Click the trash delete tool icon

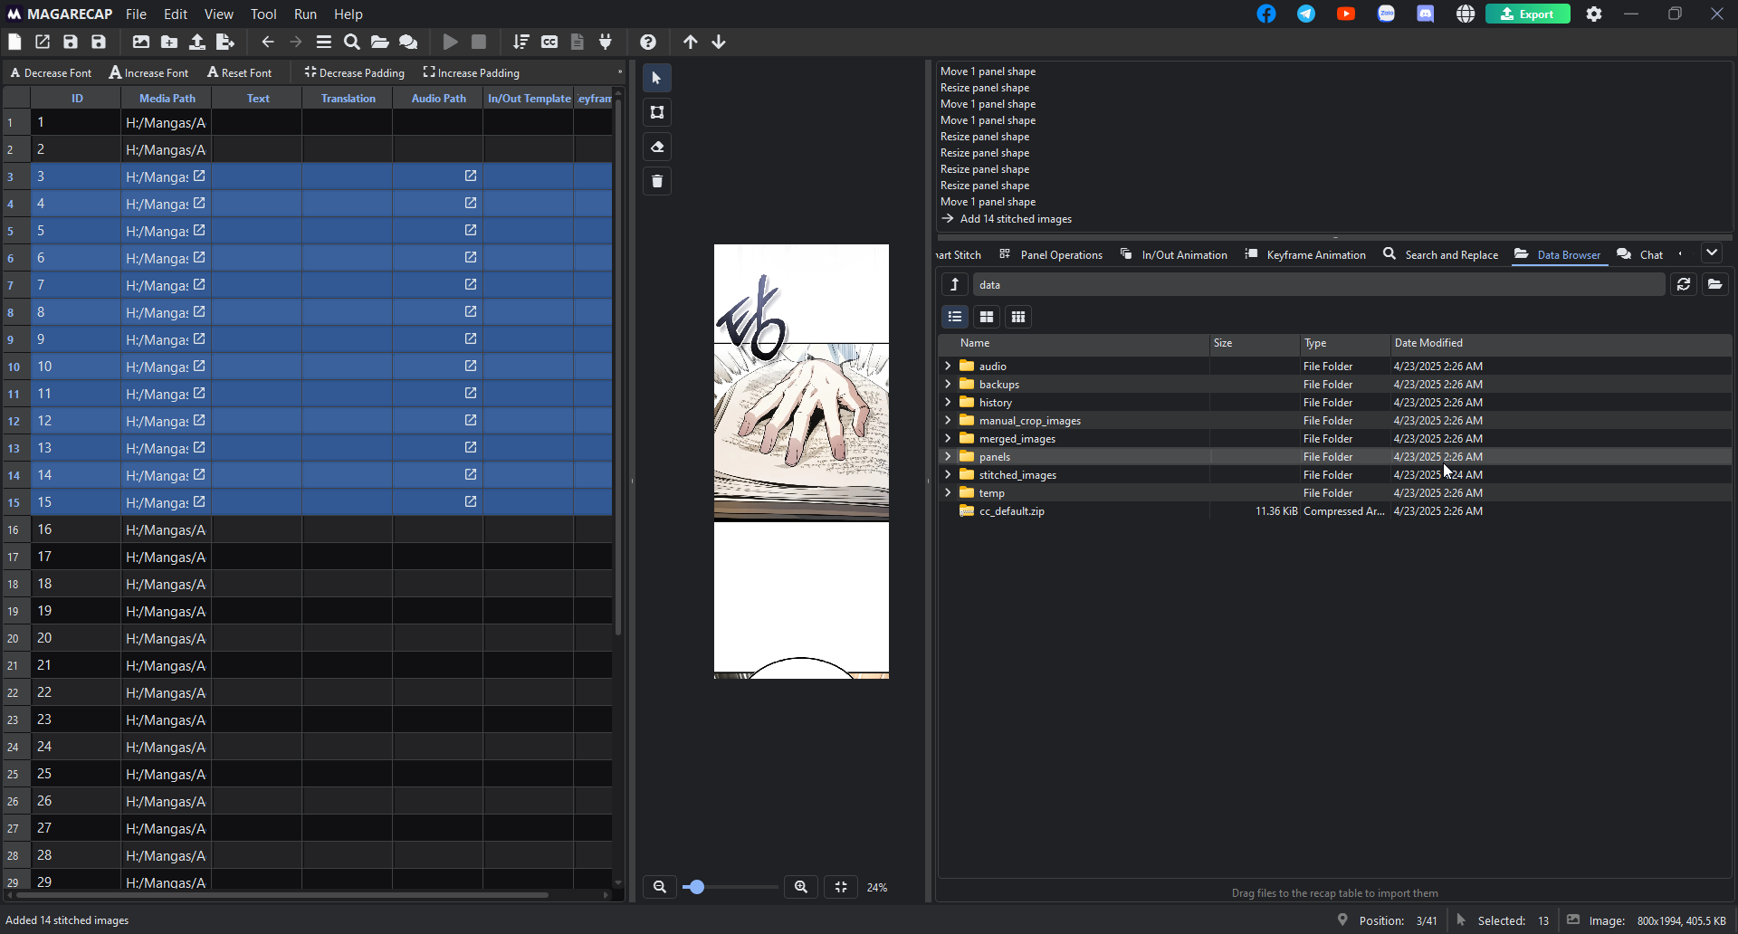point(657,181)
